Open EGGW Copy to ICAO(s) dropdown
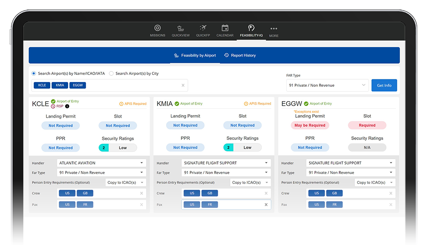The height and width of the screenshot is (245, 427). pos(375,183)
